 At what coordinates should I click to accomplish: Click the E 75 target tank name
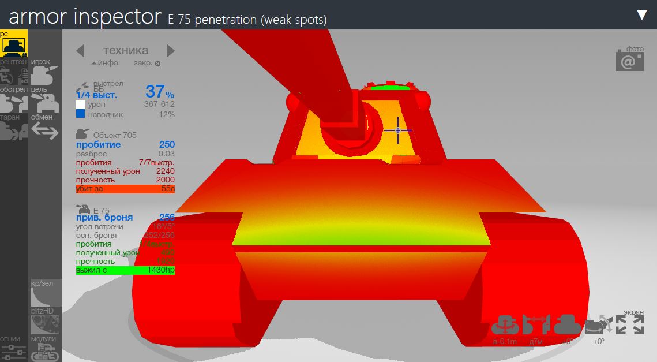coord(102,211)
